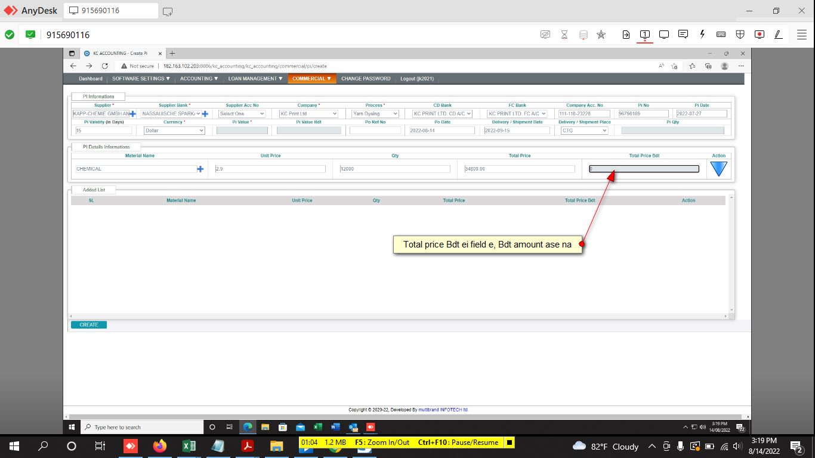The image size is (815, 458).
Task: Open AnyDesk chat icon
Action: [683, 35]
